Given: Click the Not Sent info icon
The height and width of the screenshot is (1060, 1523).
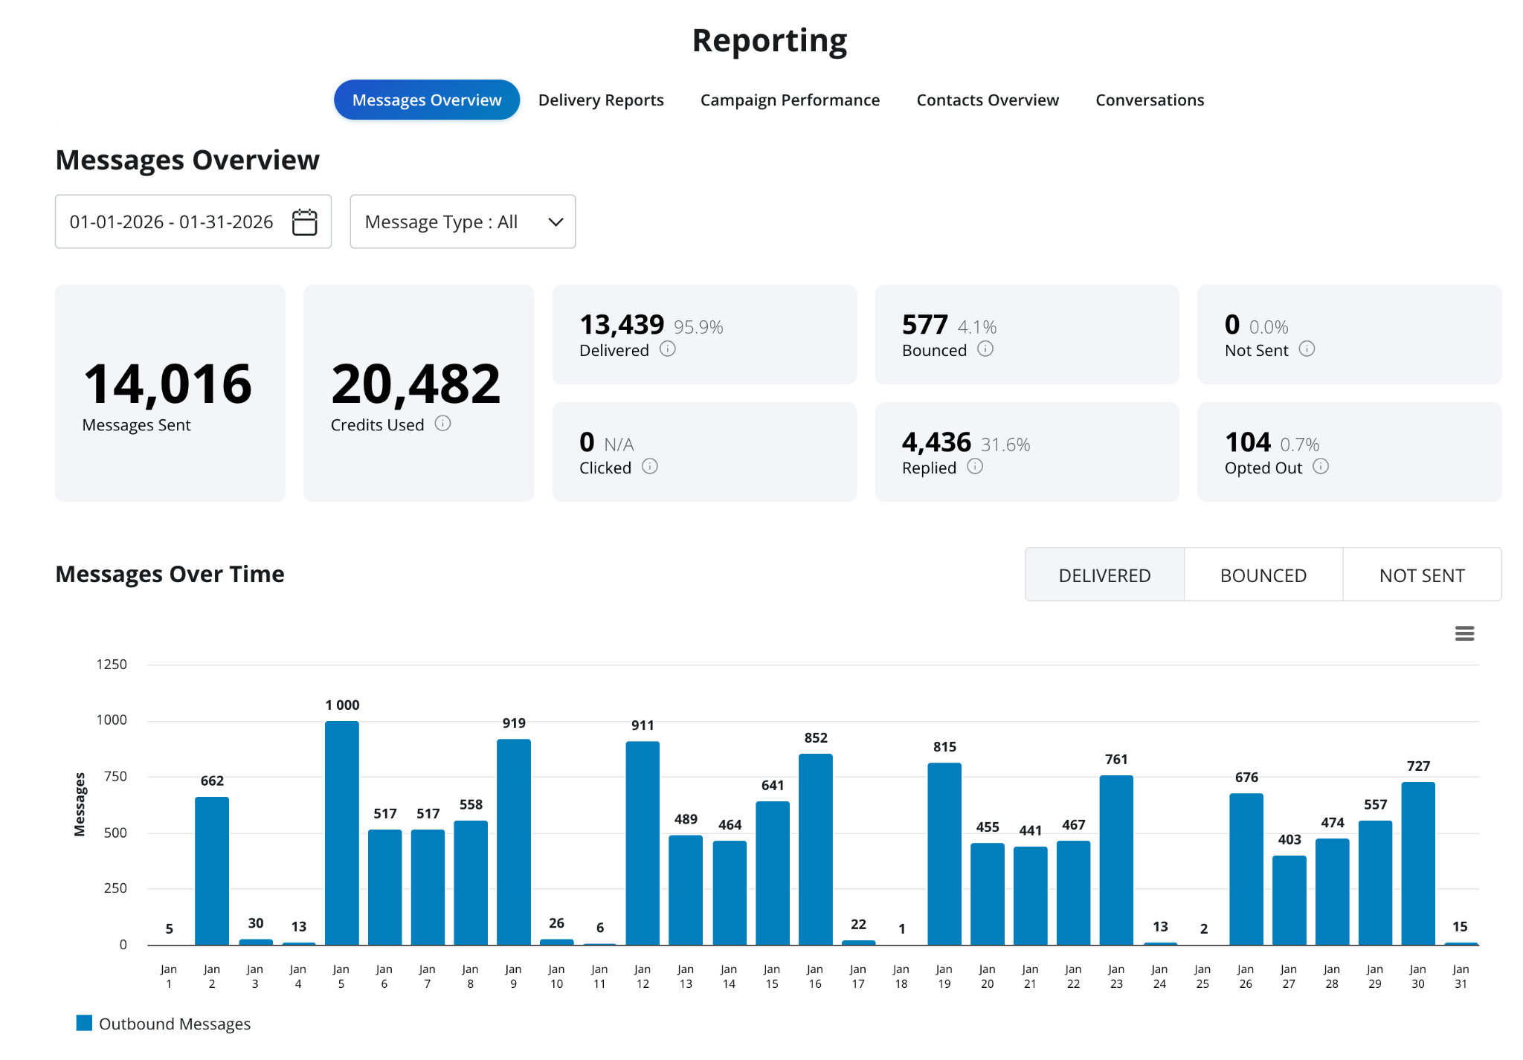Looking at the screenshot, I should [1307, 349].
